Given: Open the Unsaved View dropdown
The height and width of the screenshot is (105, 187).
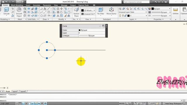Looking at the screenshot, I should coord(88,14).
